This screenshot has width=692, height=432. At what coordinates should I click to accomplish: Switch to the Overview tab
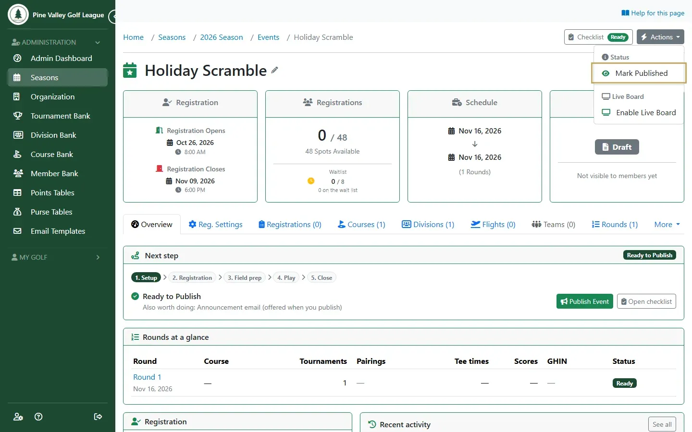[152, 224]
